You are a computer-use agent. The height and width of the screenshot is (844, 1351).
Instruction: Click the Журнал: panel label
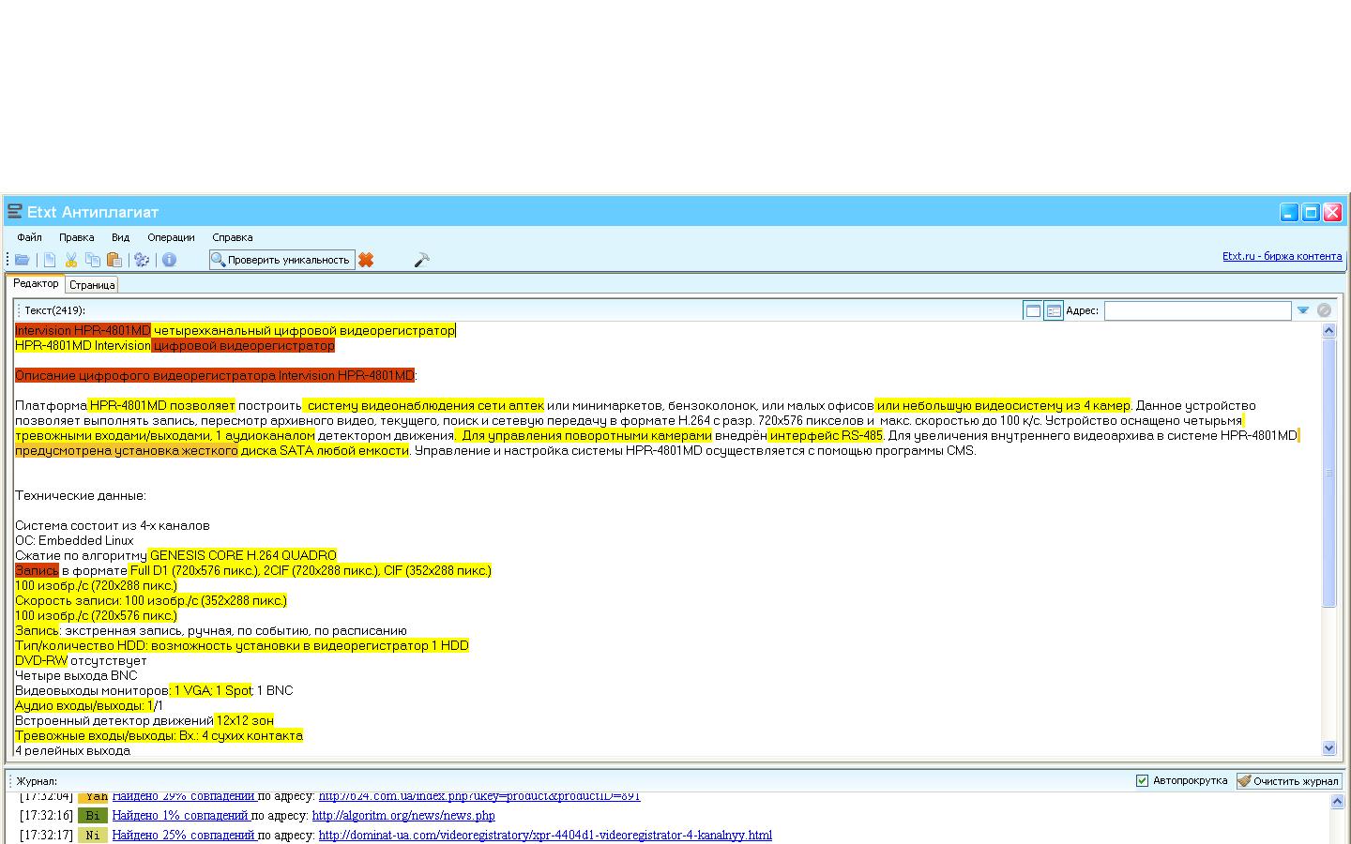[37, 781]
